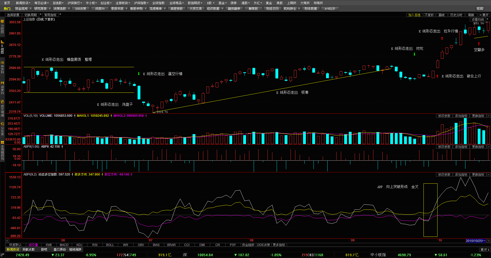Screen dimensions: 491x258
Task: Click the 热门 label in toolbar
Action: coord(7,9)
